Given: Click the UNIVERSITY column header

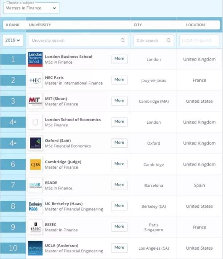Looking at the screenshot, I should tap(40, 25).
